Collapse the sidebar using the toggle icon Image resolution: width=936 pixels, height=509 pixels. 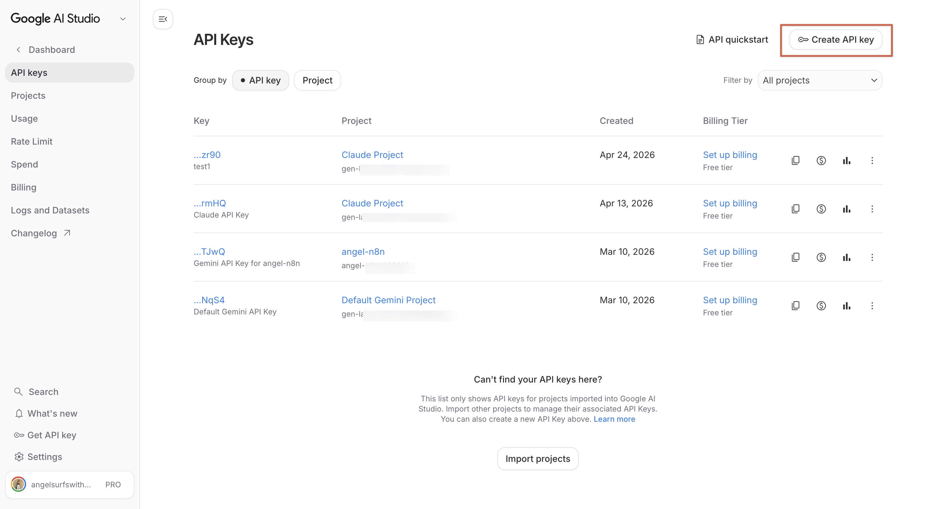(x=163, y=19)
